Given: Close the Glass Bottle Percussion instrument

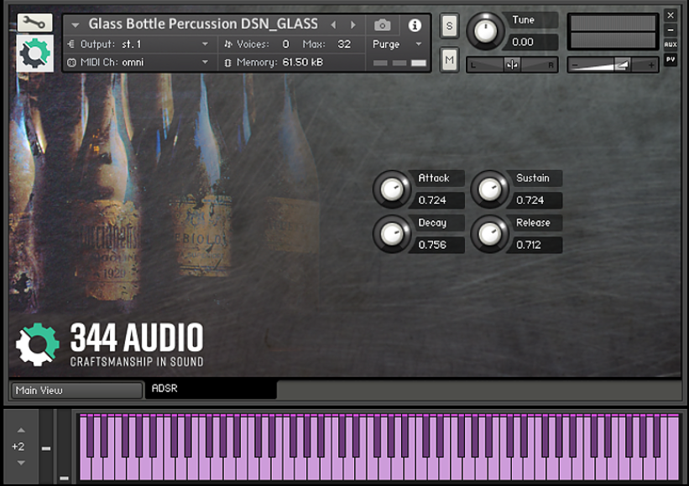Looking at the screenshot, I should (x=670, y=16).
